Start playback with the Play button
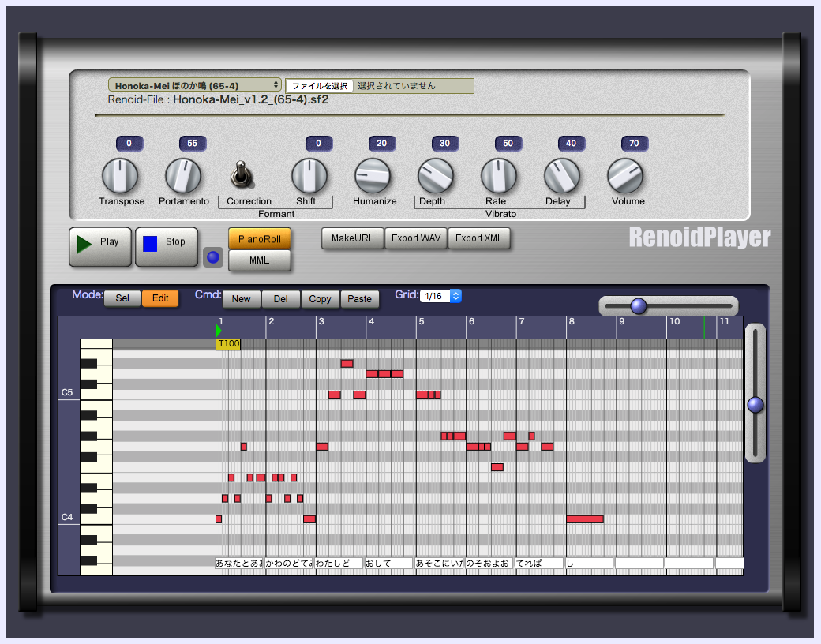This screenshot has height=644, width=821. [x=100, y=246]
